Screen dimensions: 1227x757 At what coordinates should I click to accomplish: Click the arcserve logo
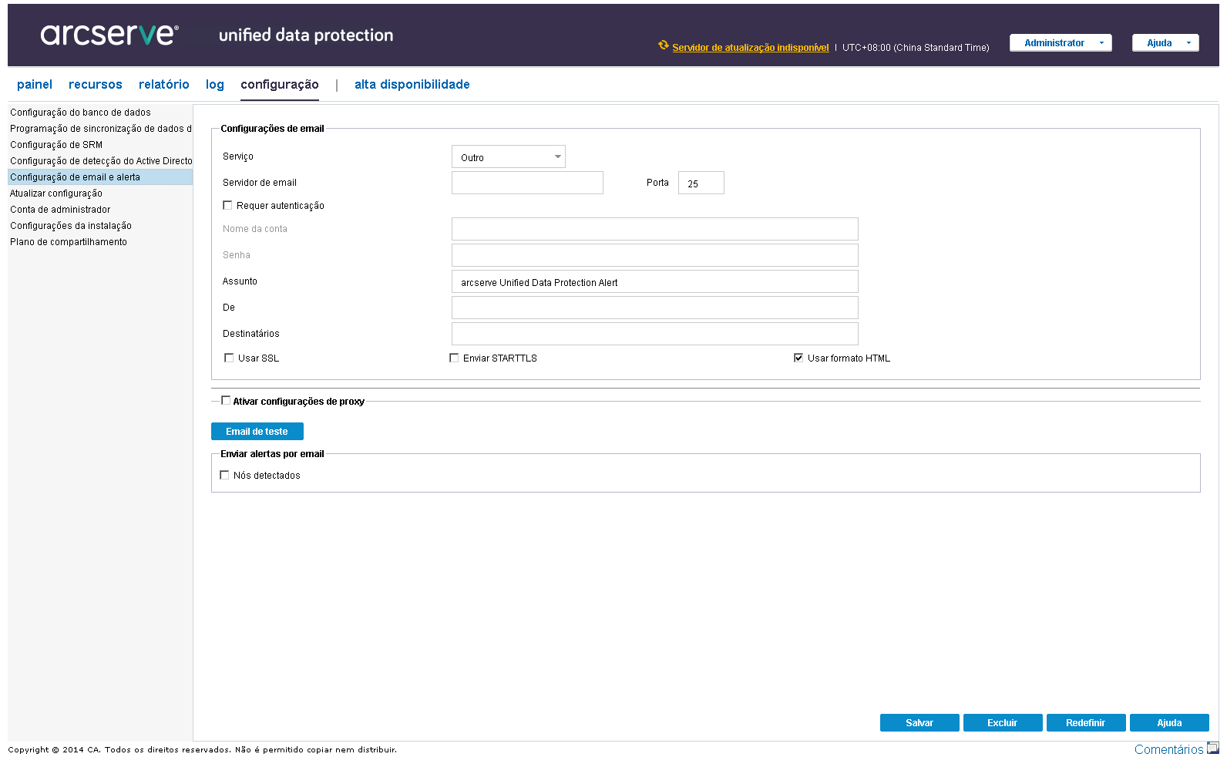pos(109,35)
